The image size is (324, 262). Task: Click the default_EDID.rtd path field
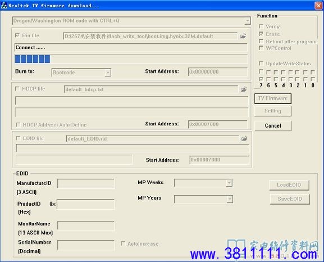point(153,138)
